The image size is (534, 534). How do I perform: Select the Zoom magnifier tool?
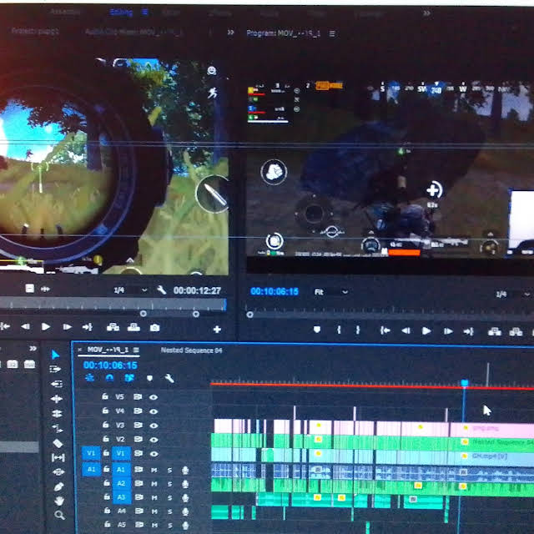59,515
